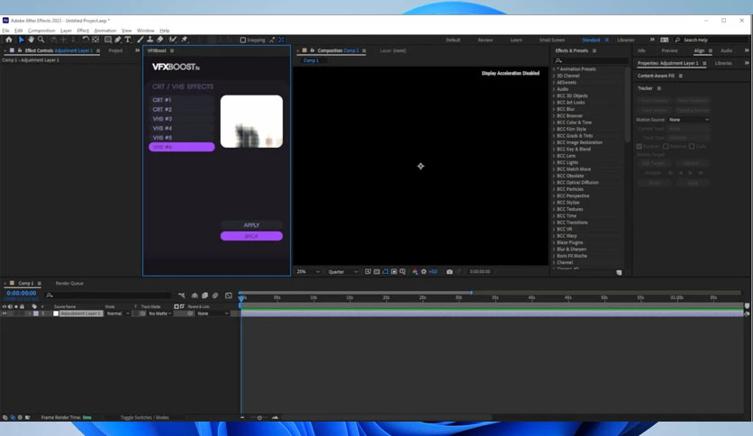The height and width of the screenshot is (436, 753).
Task: Click the shy layers icon in the timeline
Action: pyautogui.click(x=195, y=295)
